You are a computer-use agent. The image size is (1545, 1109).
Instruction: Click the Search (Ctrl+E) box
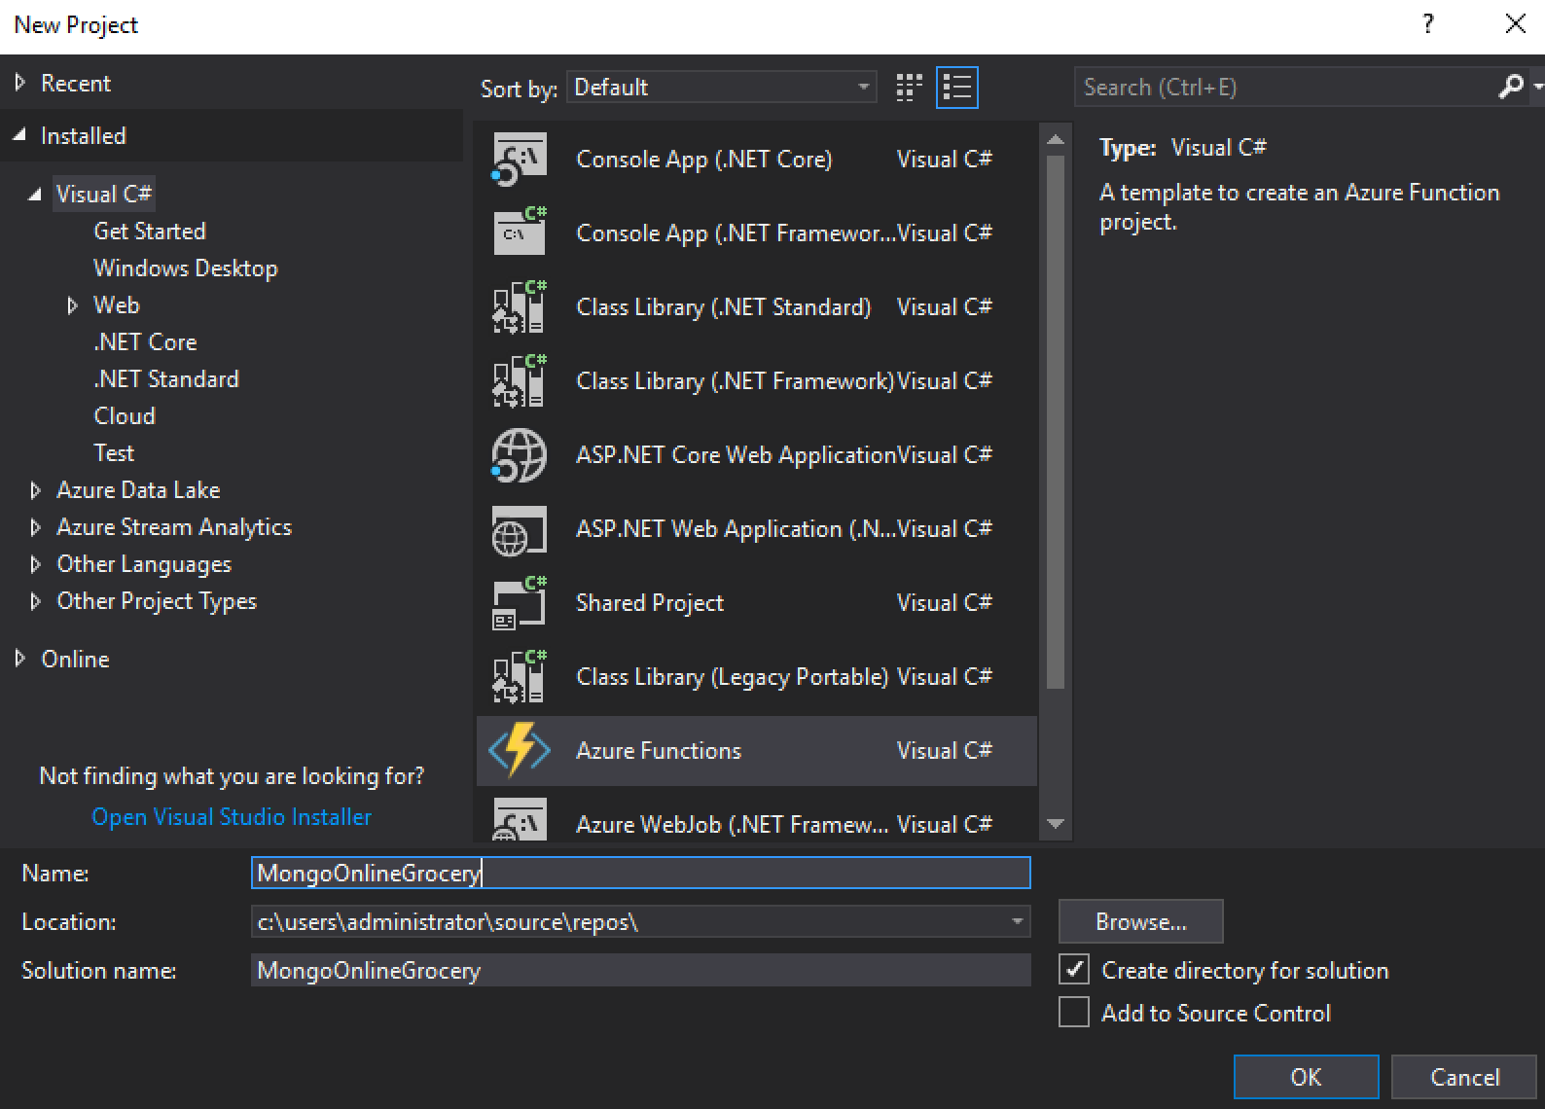click(1285, 88)
